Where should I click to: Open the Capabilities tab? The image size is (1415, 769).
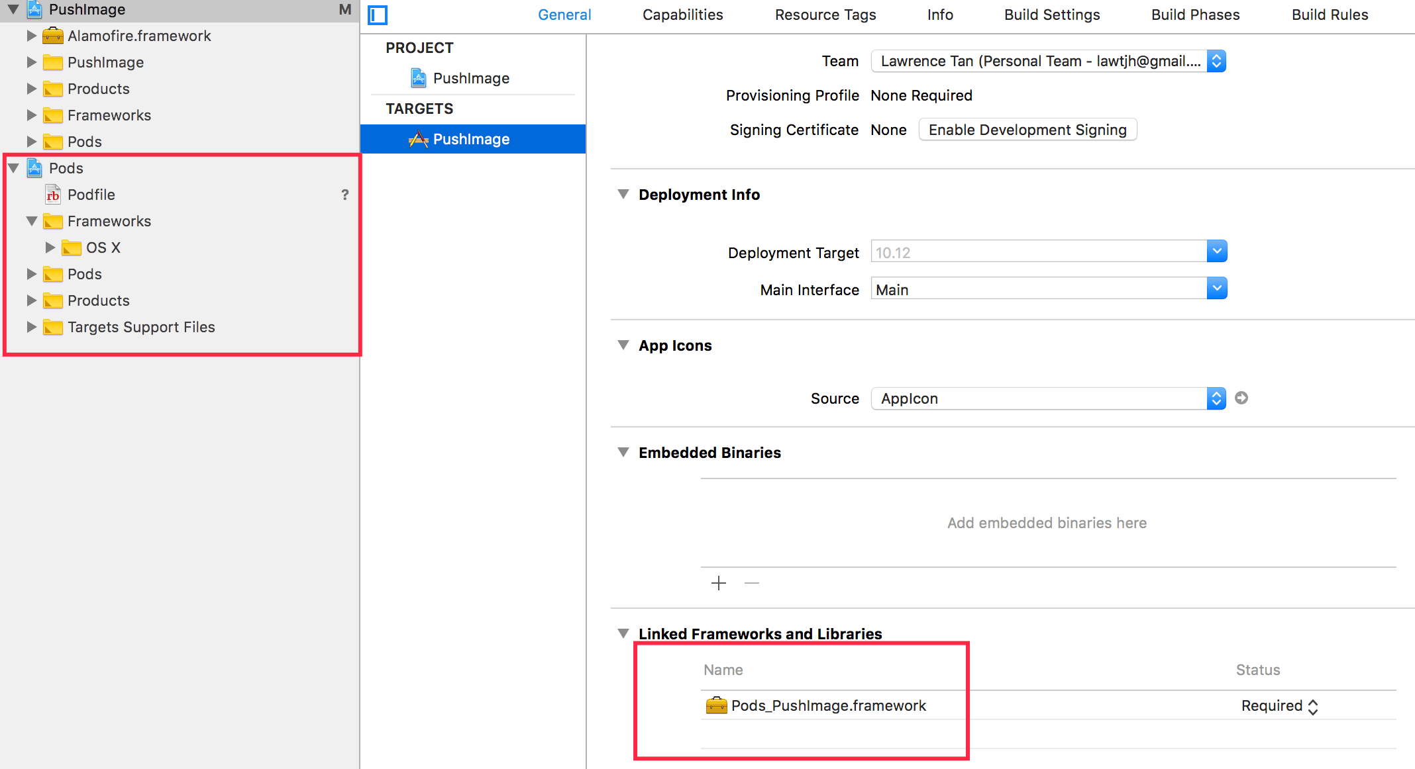tap(682, 15)
